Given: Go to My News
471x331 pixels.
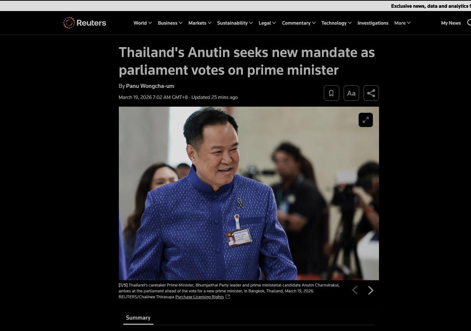Looking at the screenshot, I should (x=451, y=23).
